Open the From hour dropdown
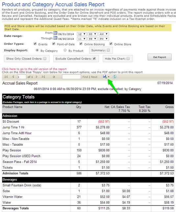 tap(82, 34)
